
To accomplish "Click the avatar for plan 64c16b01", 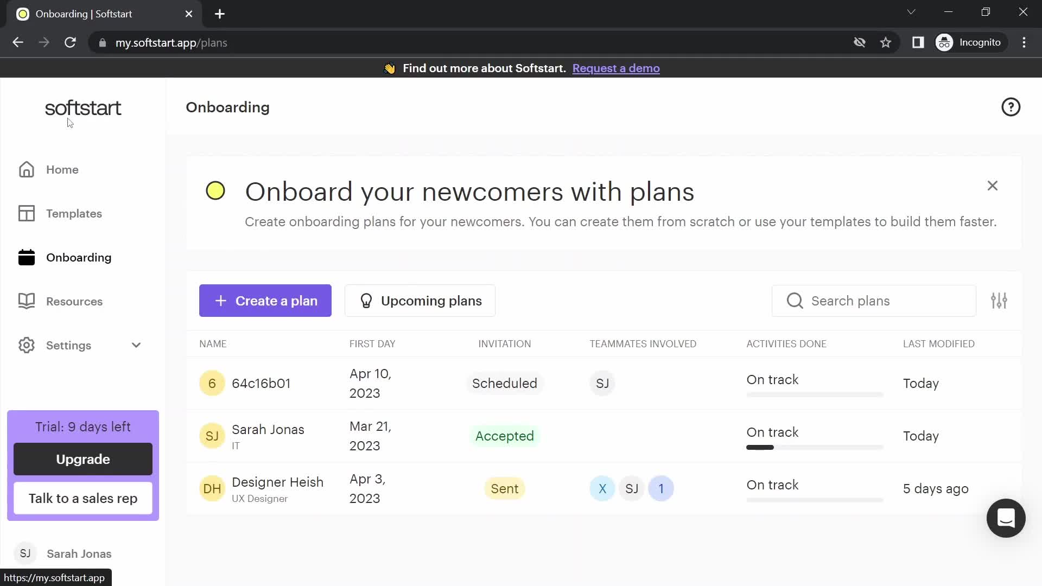I will (212, 384).
